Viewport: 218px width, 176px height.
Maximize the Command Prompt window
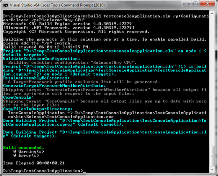point(195,3)
